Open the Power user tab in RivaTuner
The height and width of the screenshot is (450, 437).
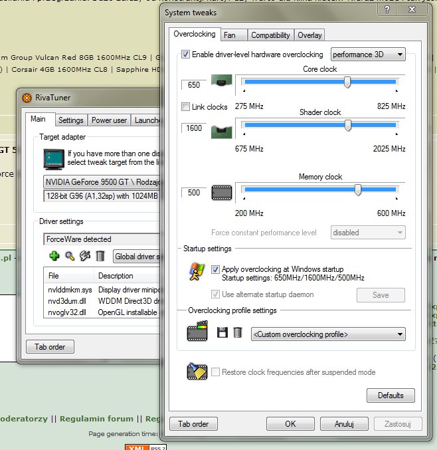[109, 120]
